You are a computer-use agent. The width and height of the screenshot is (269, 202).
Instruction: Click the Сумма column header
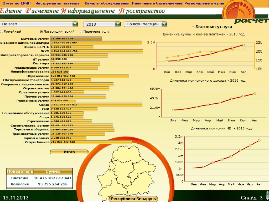click(x=53, y=171)
